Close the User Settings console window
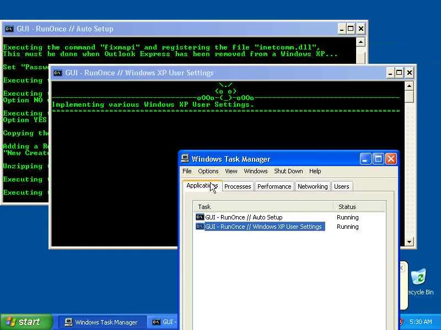 click(410, 73)
